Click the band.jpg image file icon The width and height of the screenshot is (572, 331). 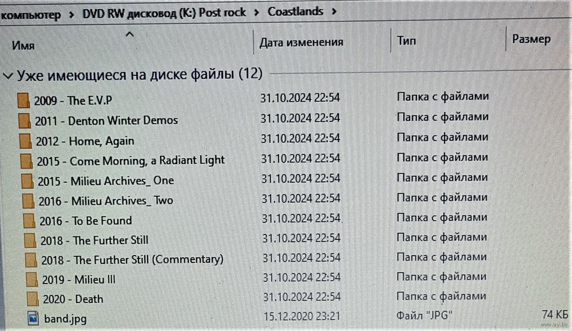33,318
